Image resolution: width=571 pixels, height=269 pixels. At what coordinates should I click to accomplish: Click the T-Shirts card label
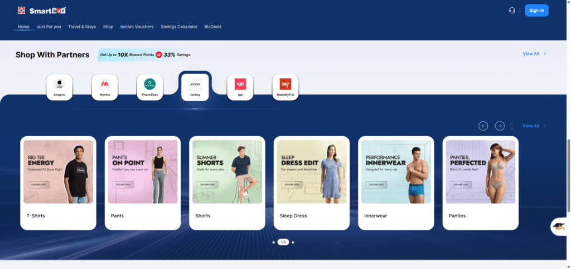[x=36, y=216]
